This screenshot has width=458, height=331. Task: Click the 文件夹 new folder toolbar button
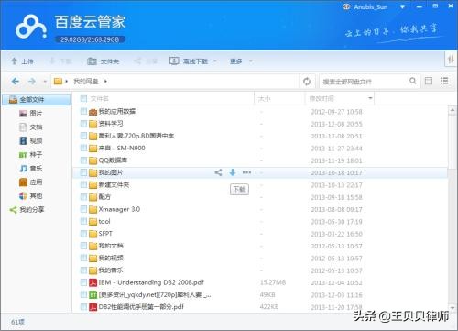pyautogui.click(x=103, y=61)
